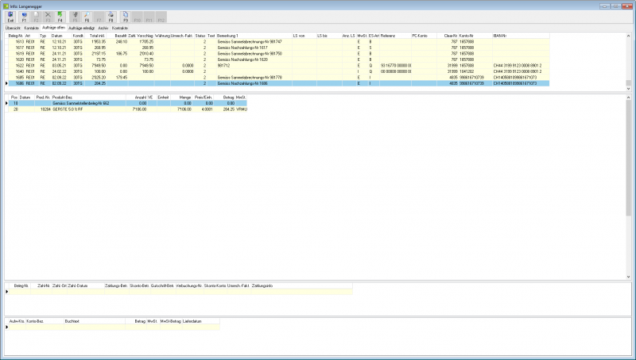Click the empty first row of accounting table
Viewport: 636px width, 360px height.
pos(114,327)
